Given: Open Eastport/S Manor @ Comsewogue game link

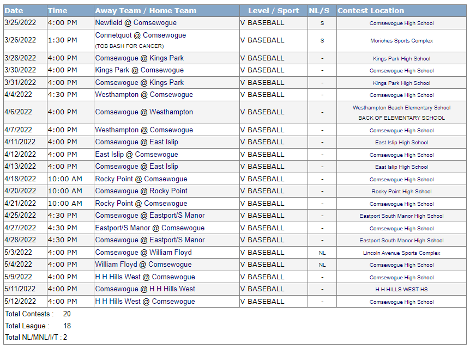Looking at the screenshot, I should pos(150,228).
